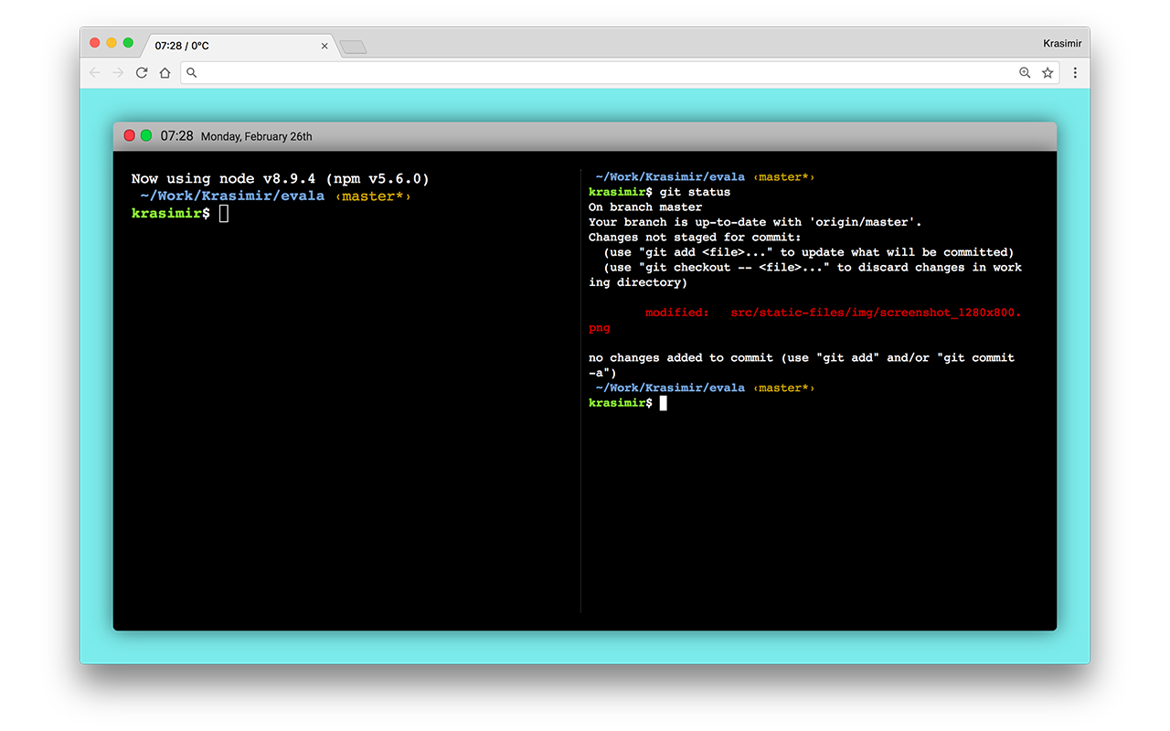
Task: Click 'Monday, February 26th' date text
Action: point(257,137)
